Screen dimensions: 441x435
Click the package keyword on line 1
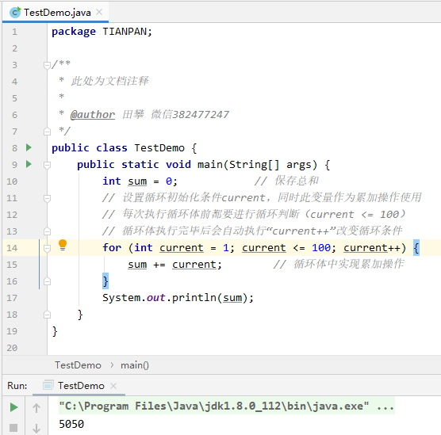(74, 32)
